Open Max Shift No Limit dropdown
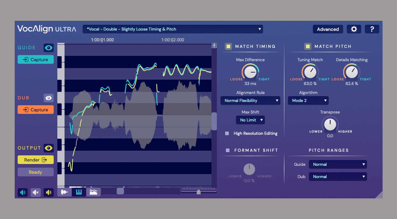This screenshot has width=397, height=219. [250, 120]
